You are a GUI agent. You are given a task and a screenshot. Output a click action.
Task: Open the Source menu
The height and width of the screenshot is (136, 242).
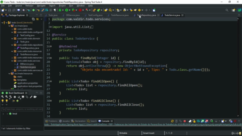tap(19, 6)
